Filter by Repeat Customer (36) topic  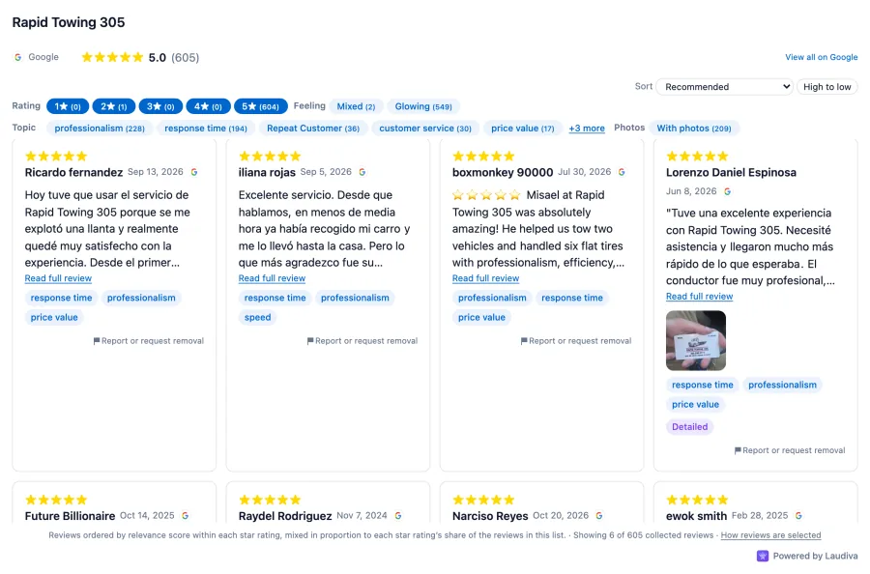point(313,129)
